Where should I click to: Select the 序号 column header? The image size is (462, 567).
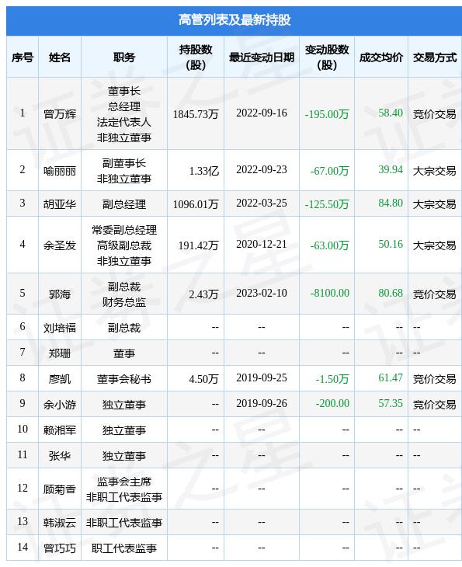tap(23, 57)
